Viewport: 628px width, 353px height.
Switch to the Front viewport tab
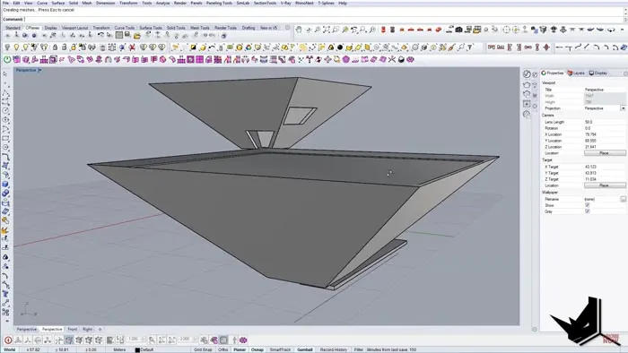pos(72,329)
